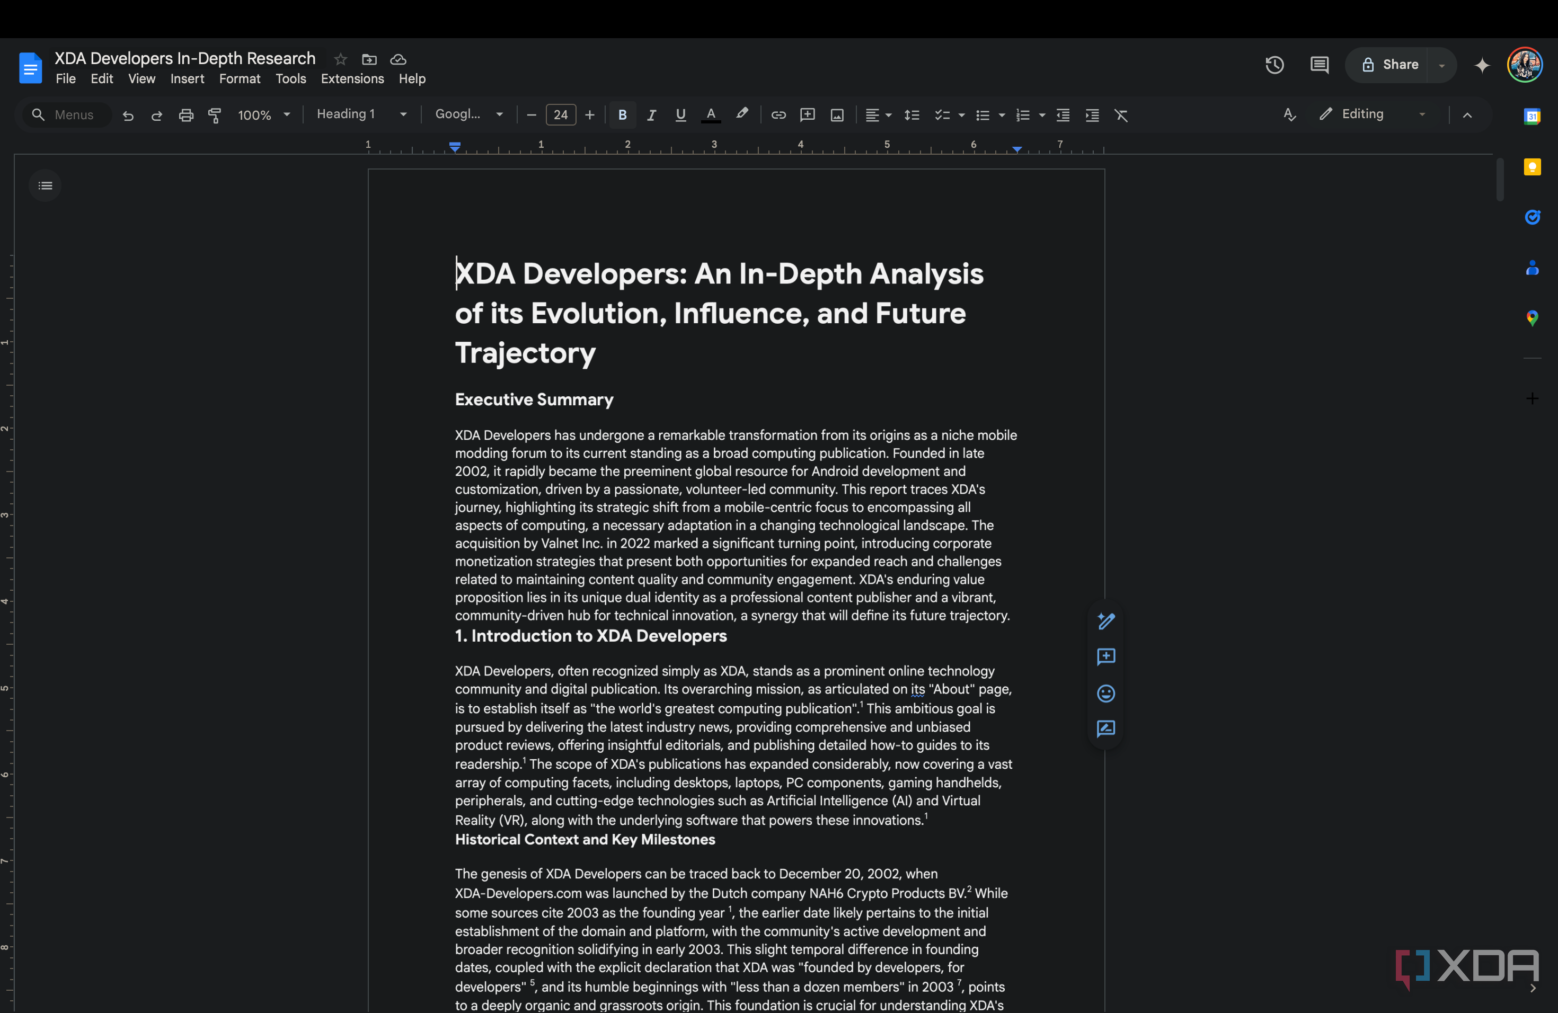Open the Extensions menu
Image resolution: width=1558 pixels, height=1013 pixels.
pos(352,78)
